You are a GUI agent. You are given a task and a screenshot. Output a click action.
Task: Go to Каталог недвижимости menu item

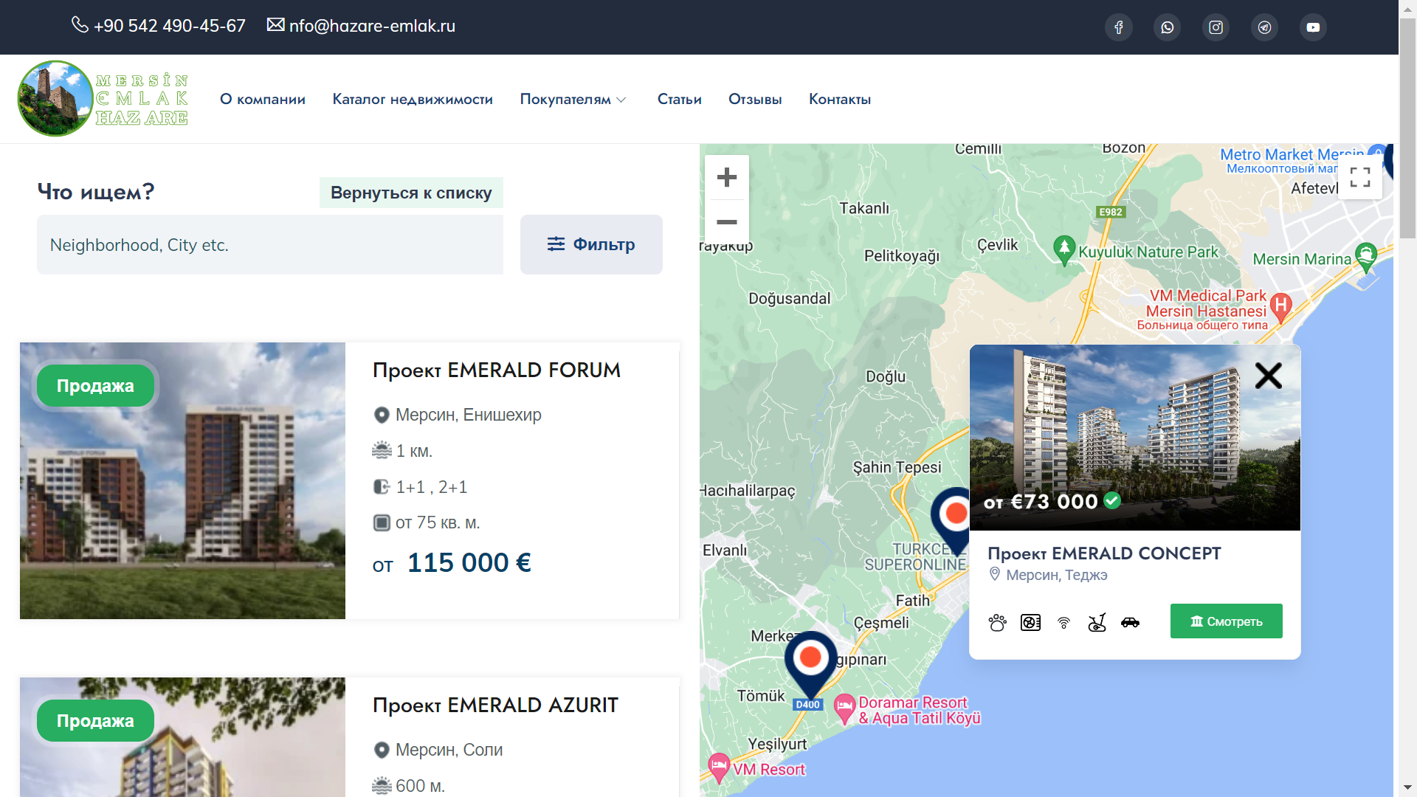point(413,99)
